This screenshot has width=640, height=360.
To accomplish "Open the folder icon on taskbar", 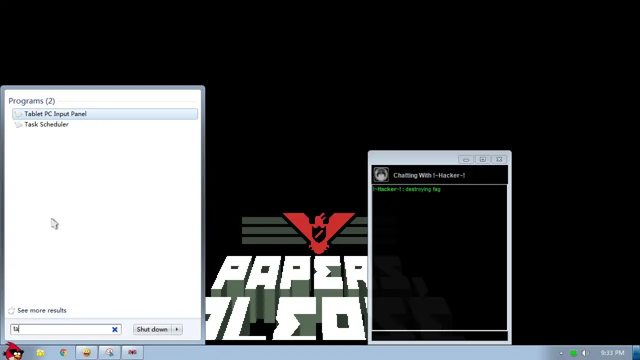I will click(40, 353).
